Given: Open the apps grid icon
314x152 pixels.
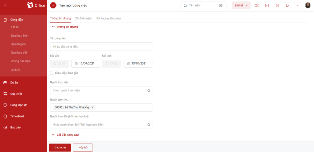Looking at the screenshot, I should (x=257, y=5).
